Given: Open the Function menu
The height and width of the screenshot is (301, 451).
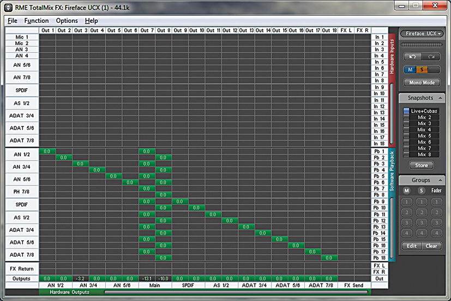Looking at the screenshot, I should pyautogui.click(x=37, y=21).
